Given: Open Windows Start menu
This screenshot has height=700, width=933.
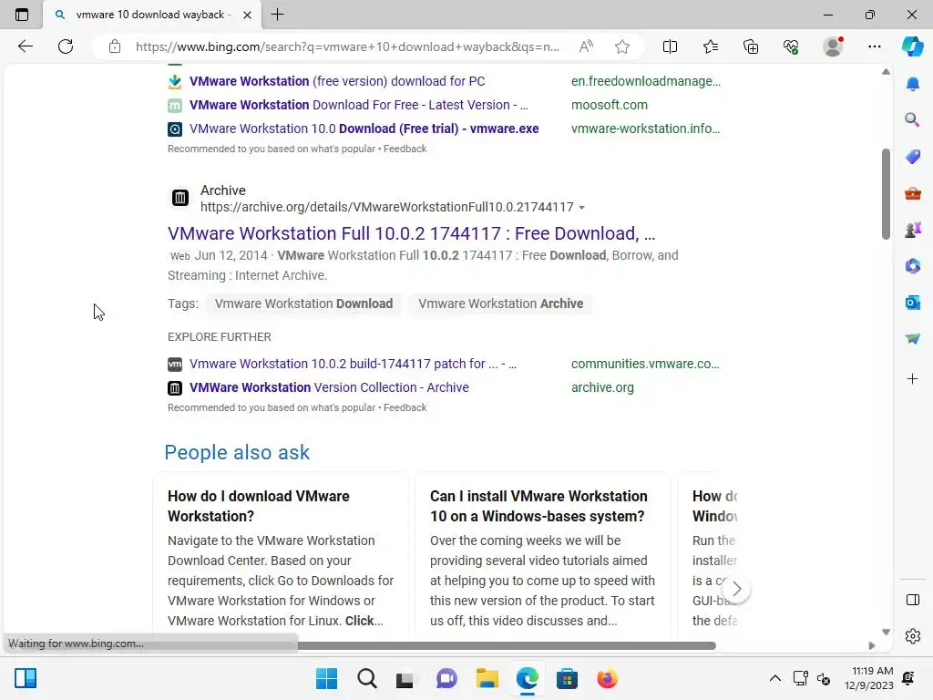Looking at the screenshot, I should [326, 678].
